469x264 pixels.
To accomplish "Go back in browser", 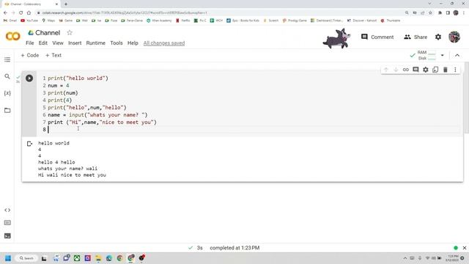I will [x=5, y=13].
